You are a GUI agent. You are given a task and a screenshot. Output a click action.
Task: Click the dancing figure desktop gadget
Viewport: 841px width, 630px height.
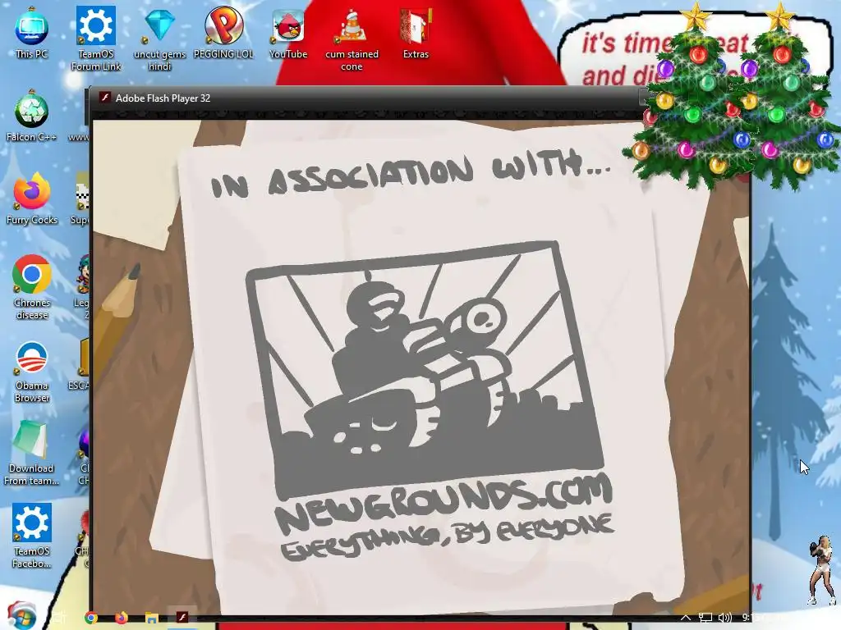click(820, 571)
